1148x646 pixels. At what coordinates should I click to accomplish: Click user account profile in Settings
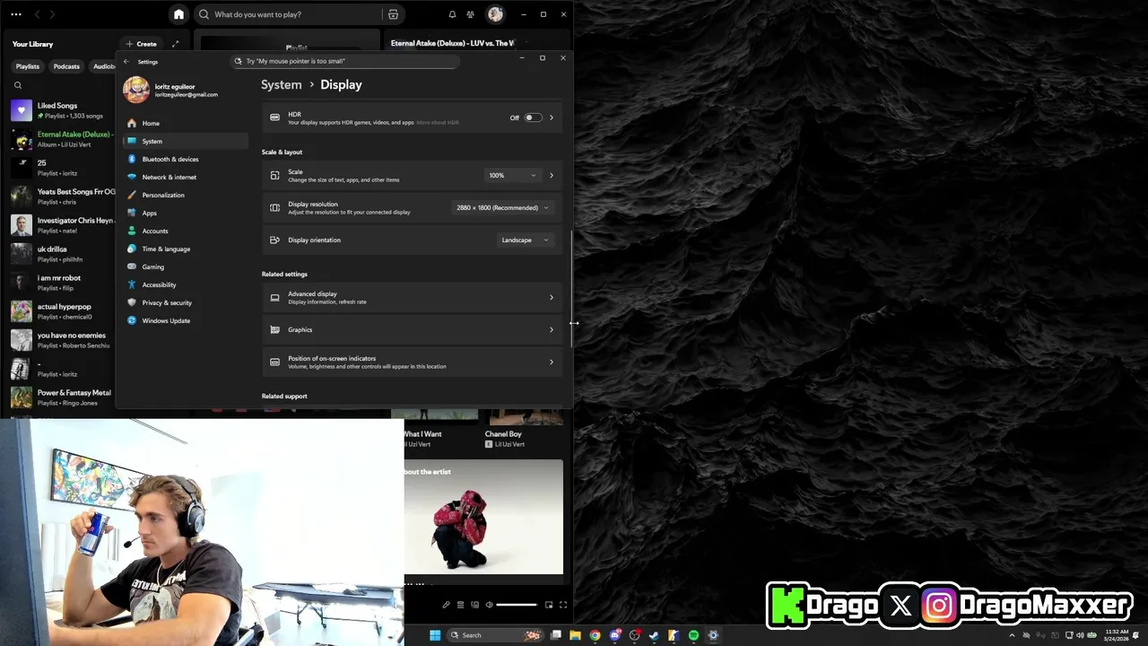coord(172,90)
